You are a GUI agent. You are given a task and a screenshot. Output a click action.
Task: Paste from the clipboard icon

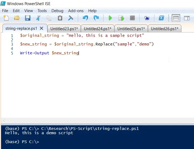tap(60, 18)
